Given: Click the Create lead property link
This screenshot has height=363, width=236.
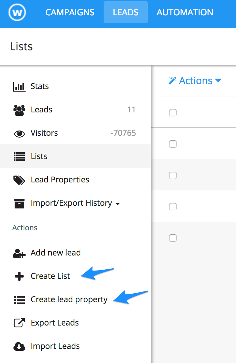Looking at the screenshot, I should click(69, 300).
